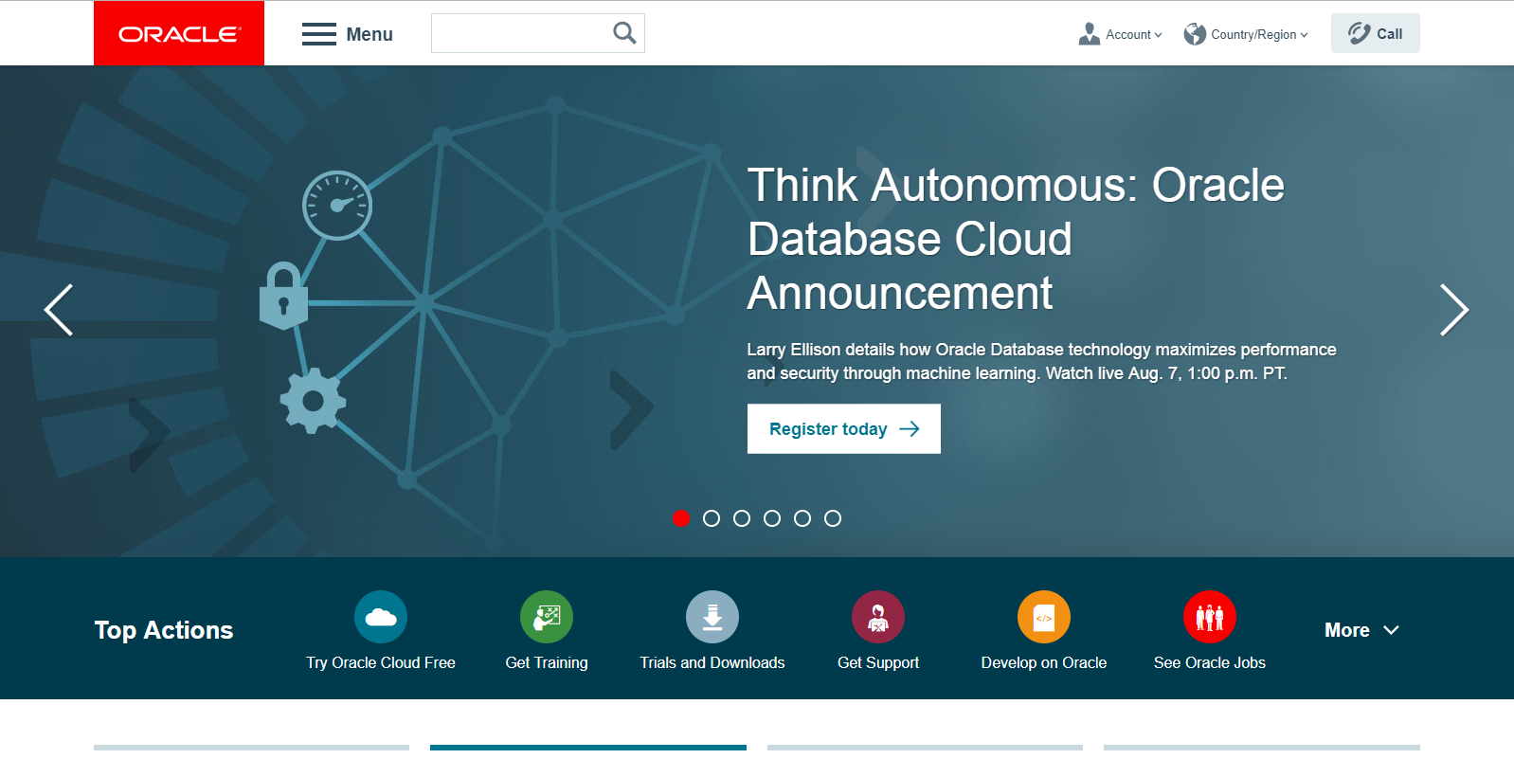This screenshot has height=759, width=1514.
Task: Select the third carousel dot
Action: tap(742, 518)
